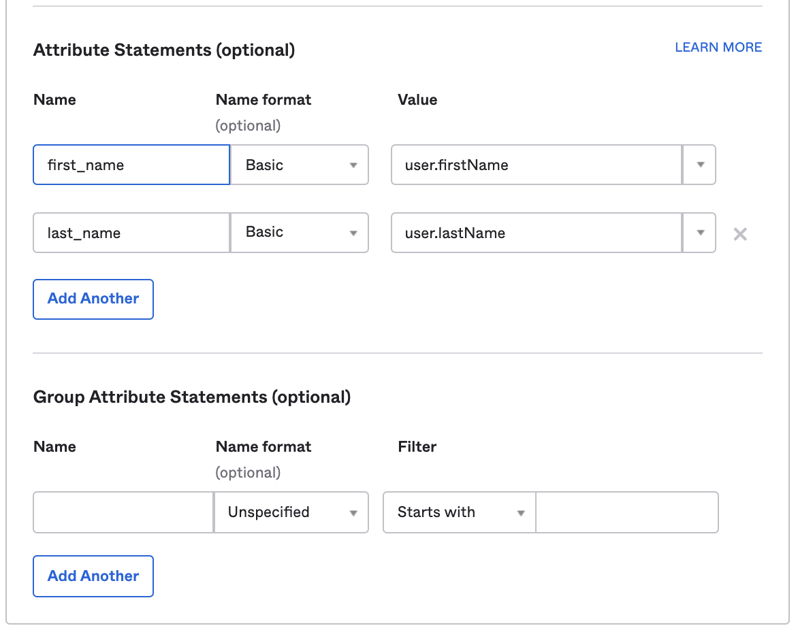Open the user.firstName value dropdown arrow
This screenshot has height=630, width=798.
(699, 165)
